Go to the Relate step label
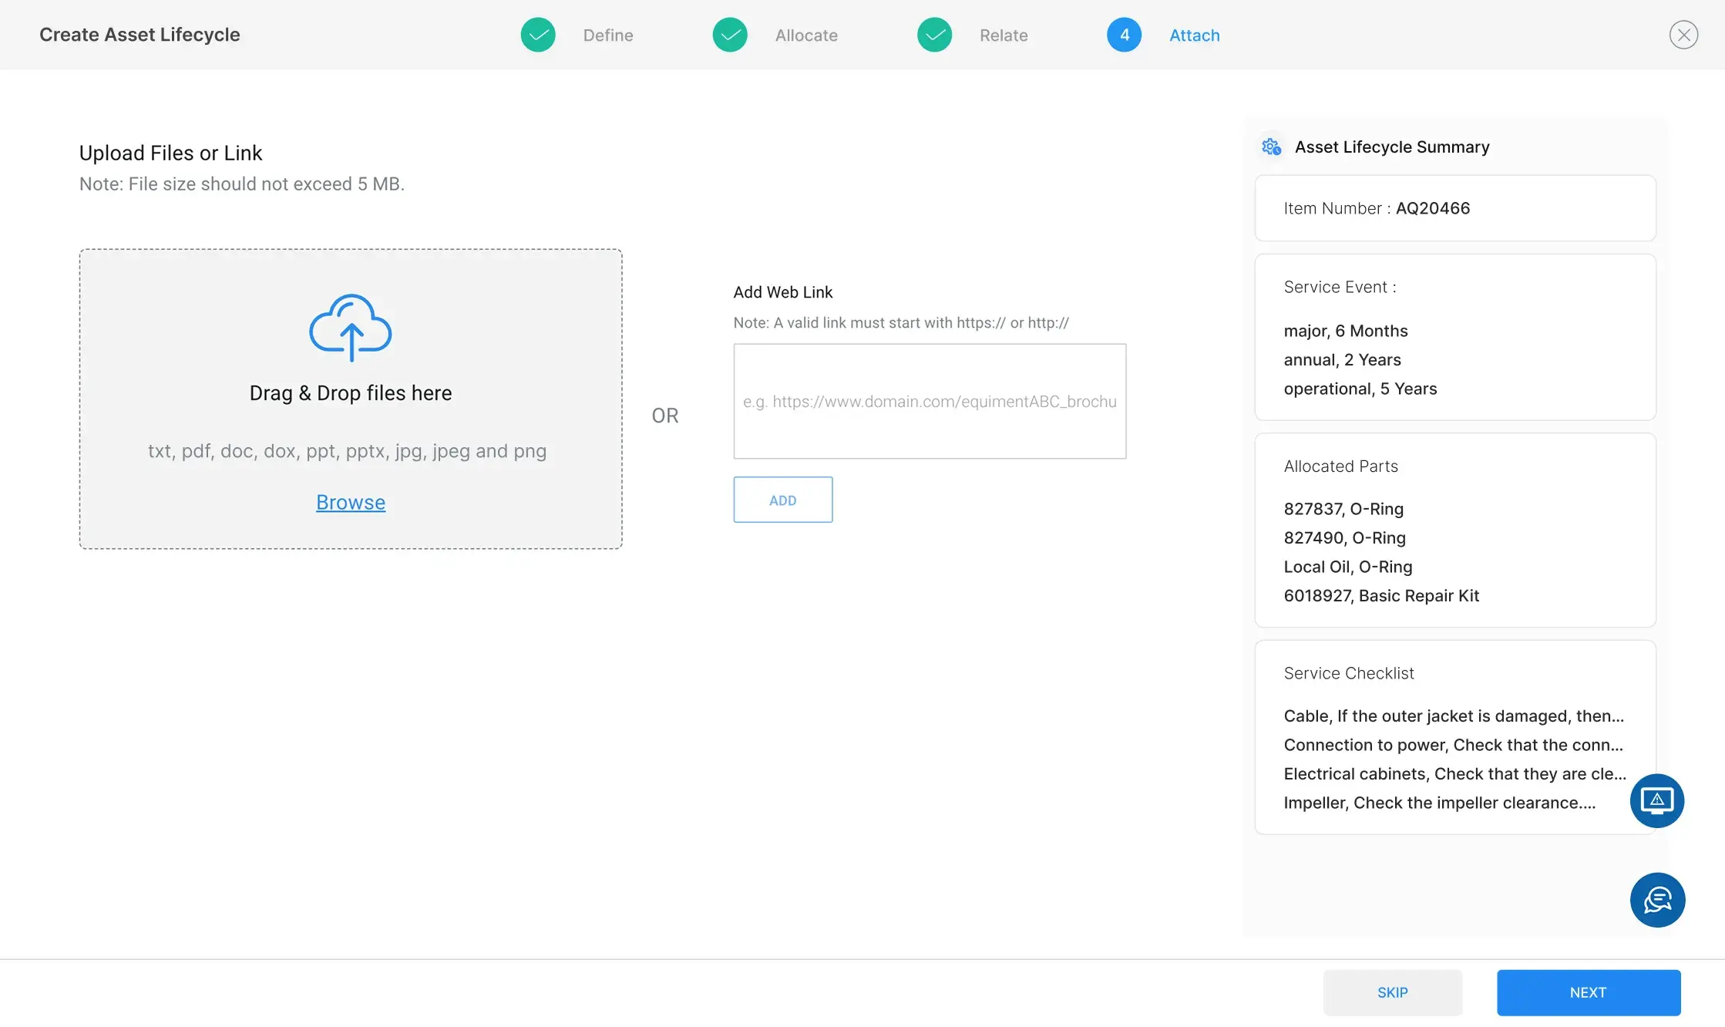 coord(1004,35)
